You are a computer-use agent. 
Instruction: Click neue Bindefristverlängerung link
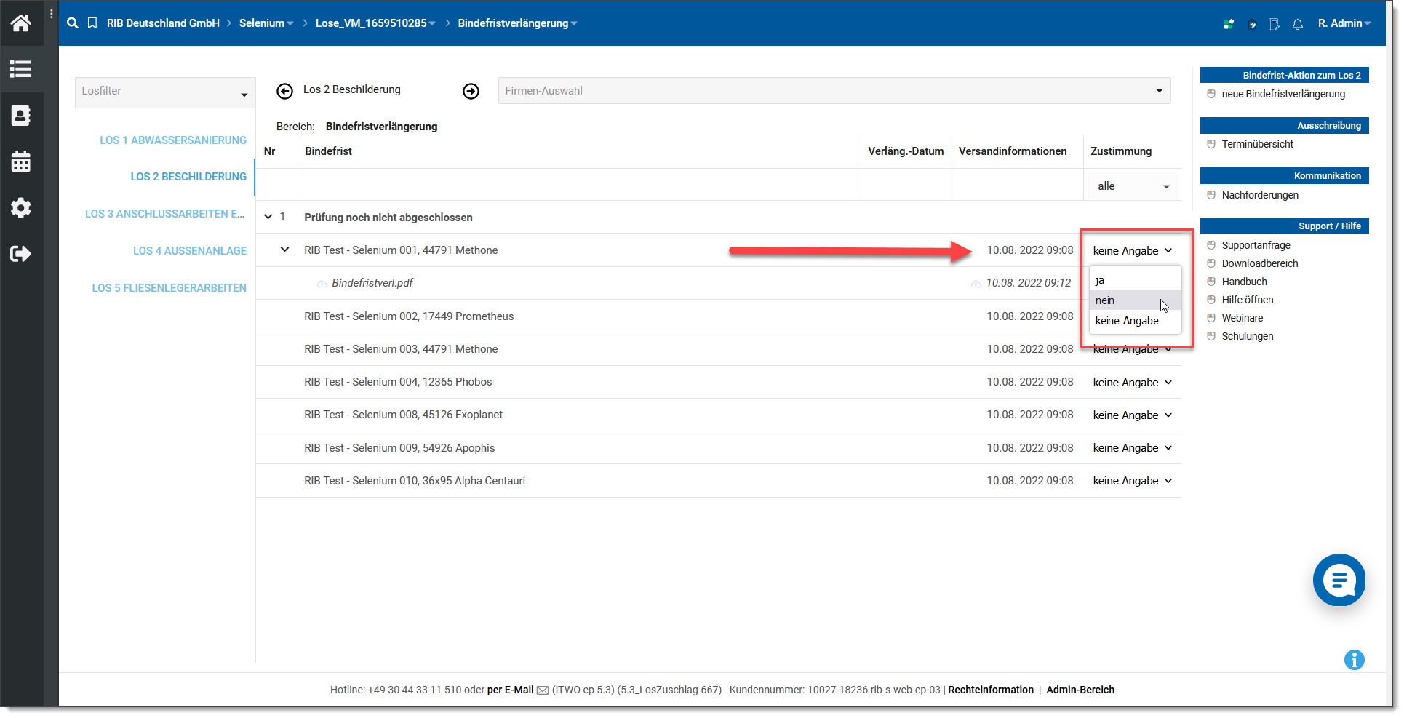[1283, 94]
